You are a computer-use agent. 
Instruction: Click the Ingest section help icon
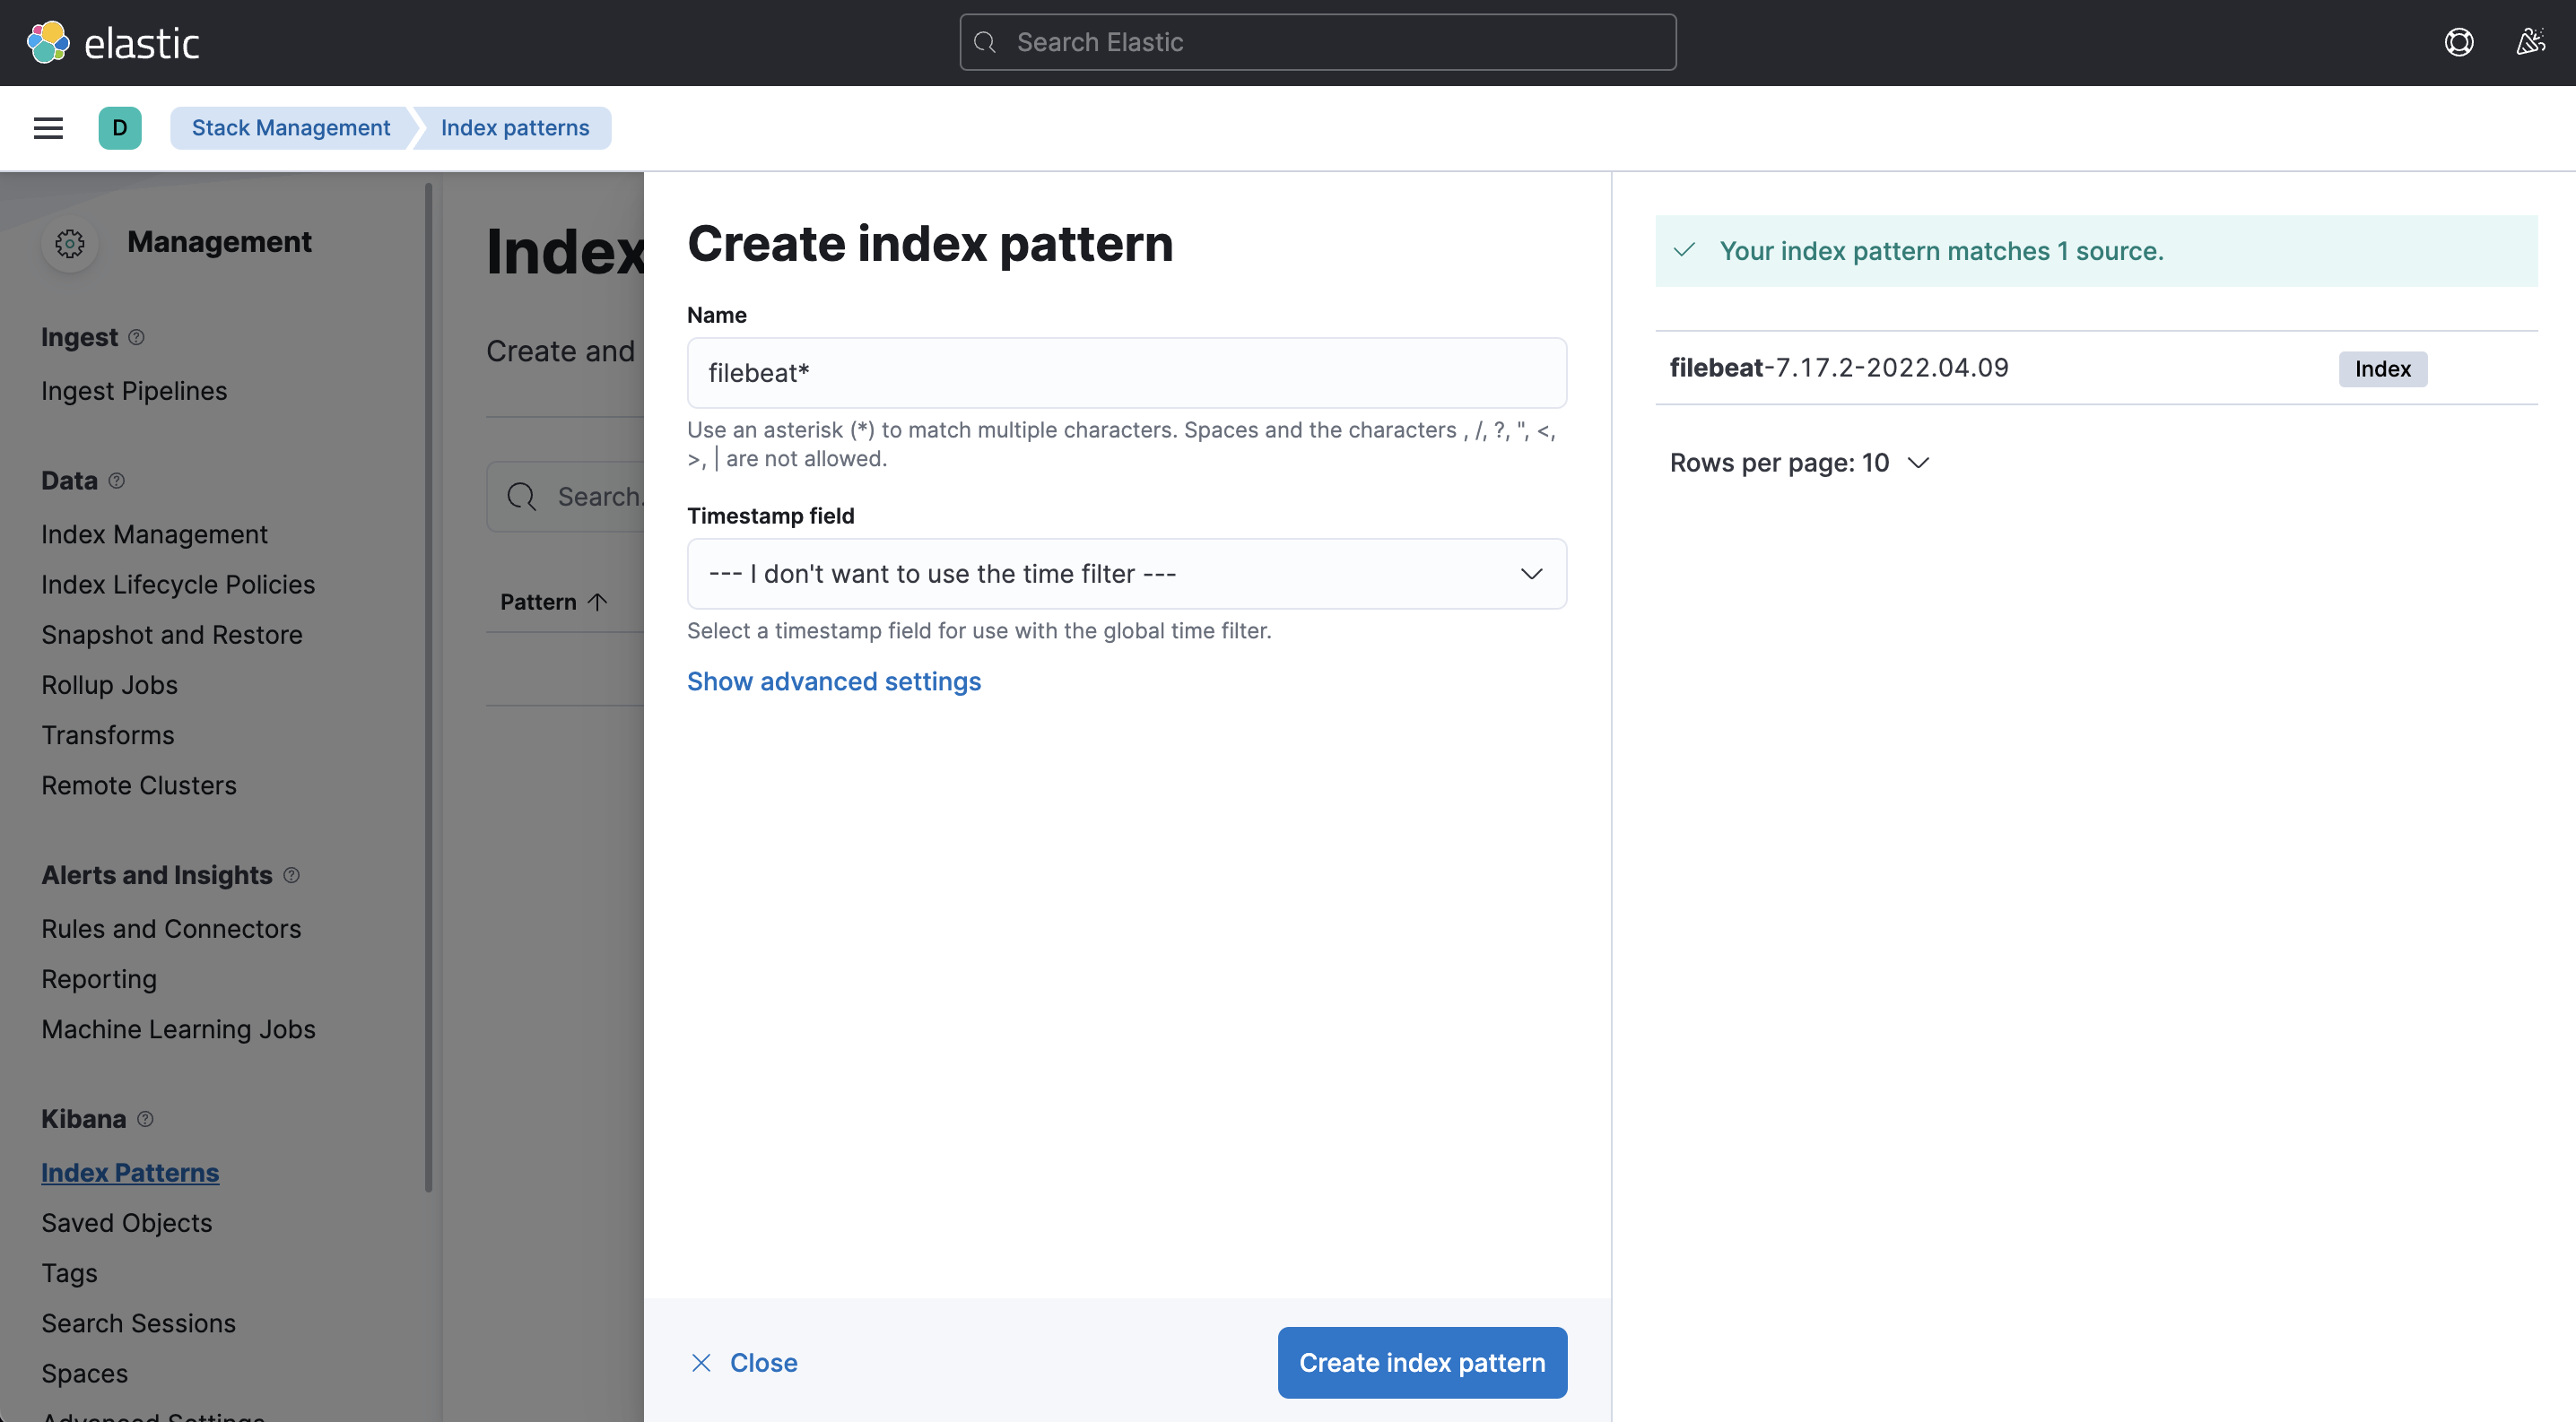[x=137, y=338]
